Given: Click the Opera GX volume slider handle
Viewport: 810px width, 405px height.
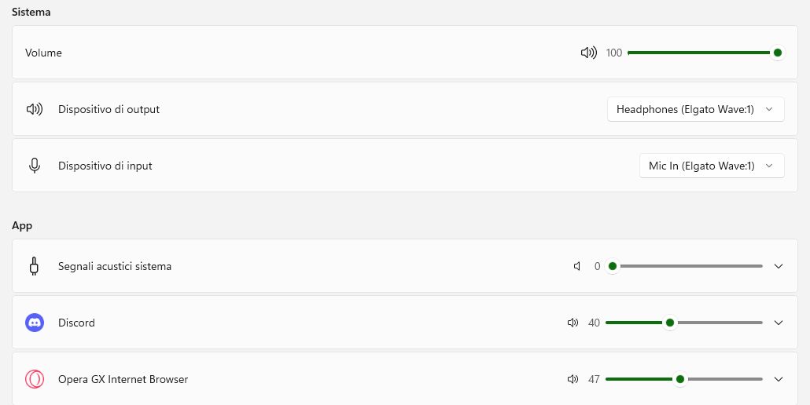Looking at the screenshot, I should point(680,379).
